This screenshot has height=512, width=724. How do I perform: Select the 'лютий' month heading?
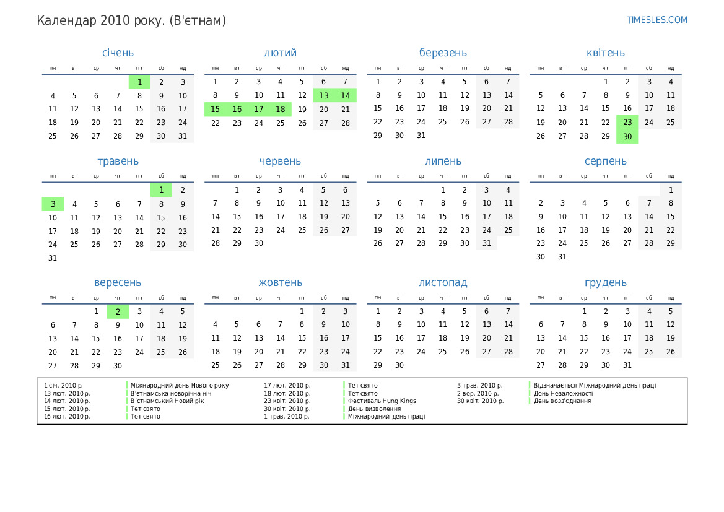281,53
